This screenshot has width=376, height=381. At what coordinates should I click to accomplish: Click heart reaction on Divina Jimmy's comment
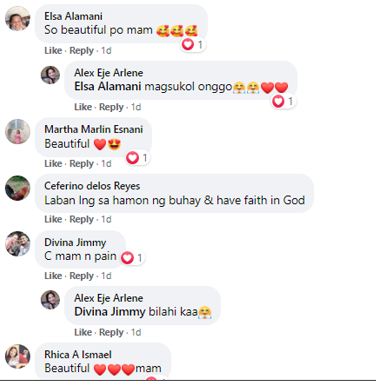point(127,258)
